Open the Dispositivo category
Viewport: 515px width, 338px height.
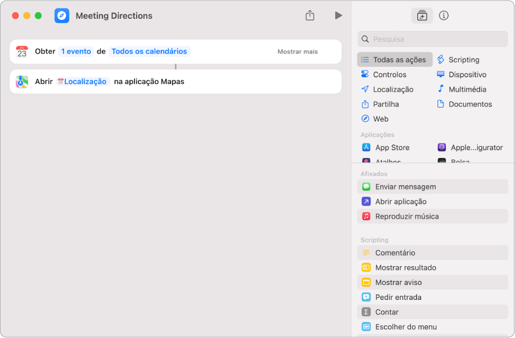tap(461, 75)
